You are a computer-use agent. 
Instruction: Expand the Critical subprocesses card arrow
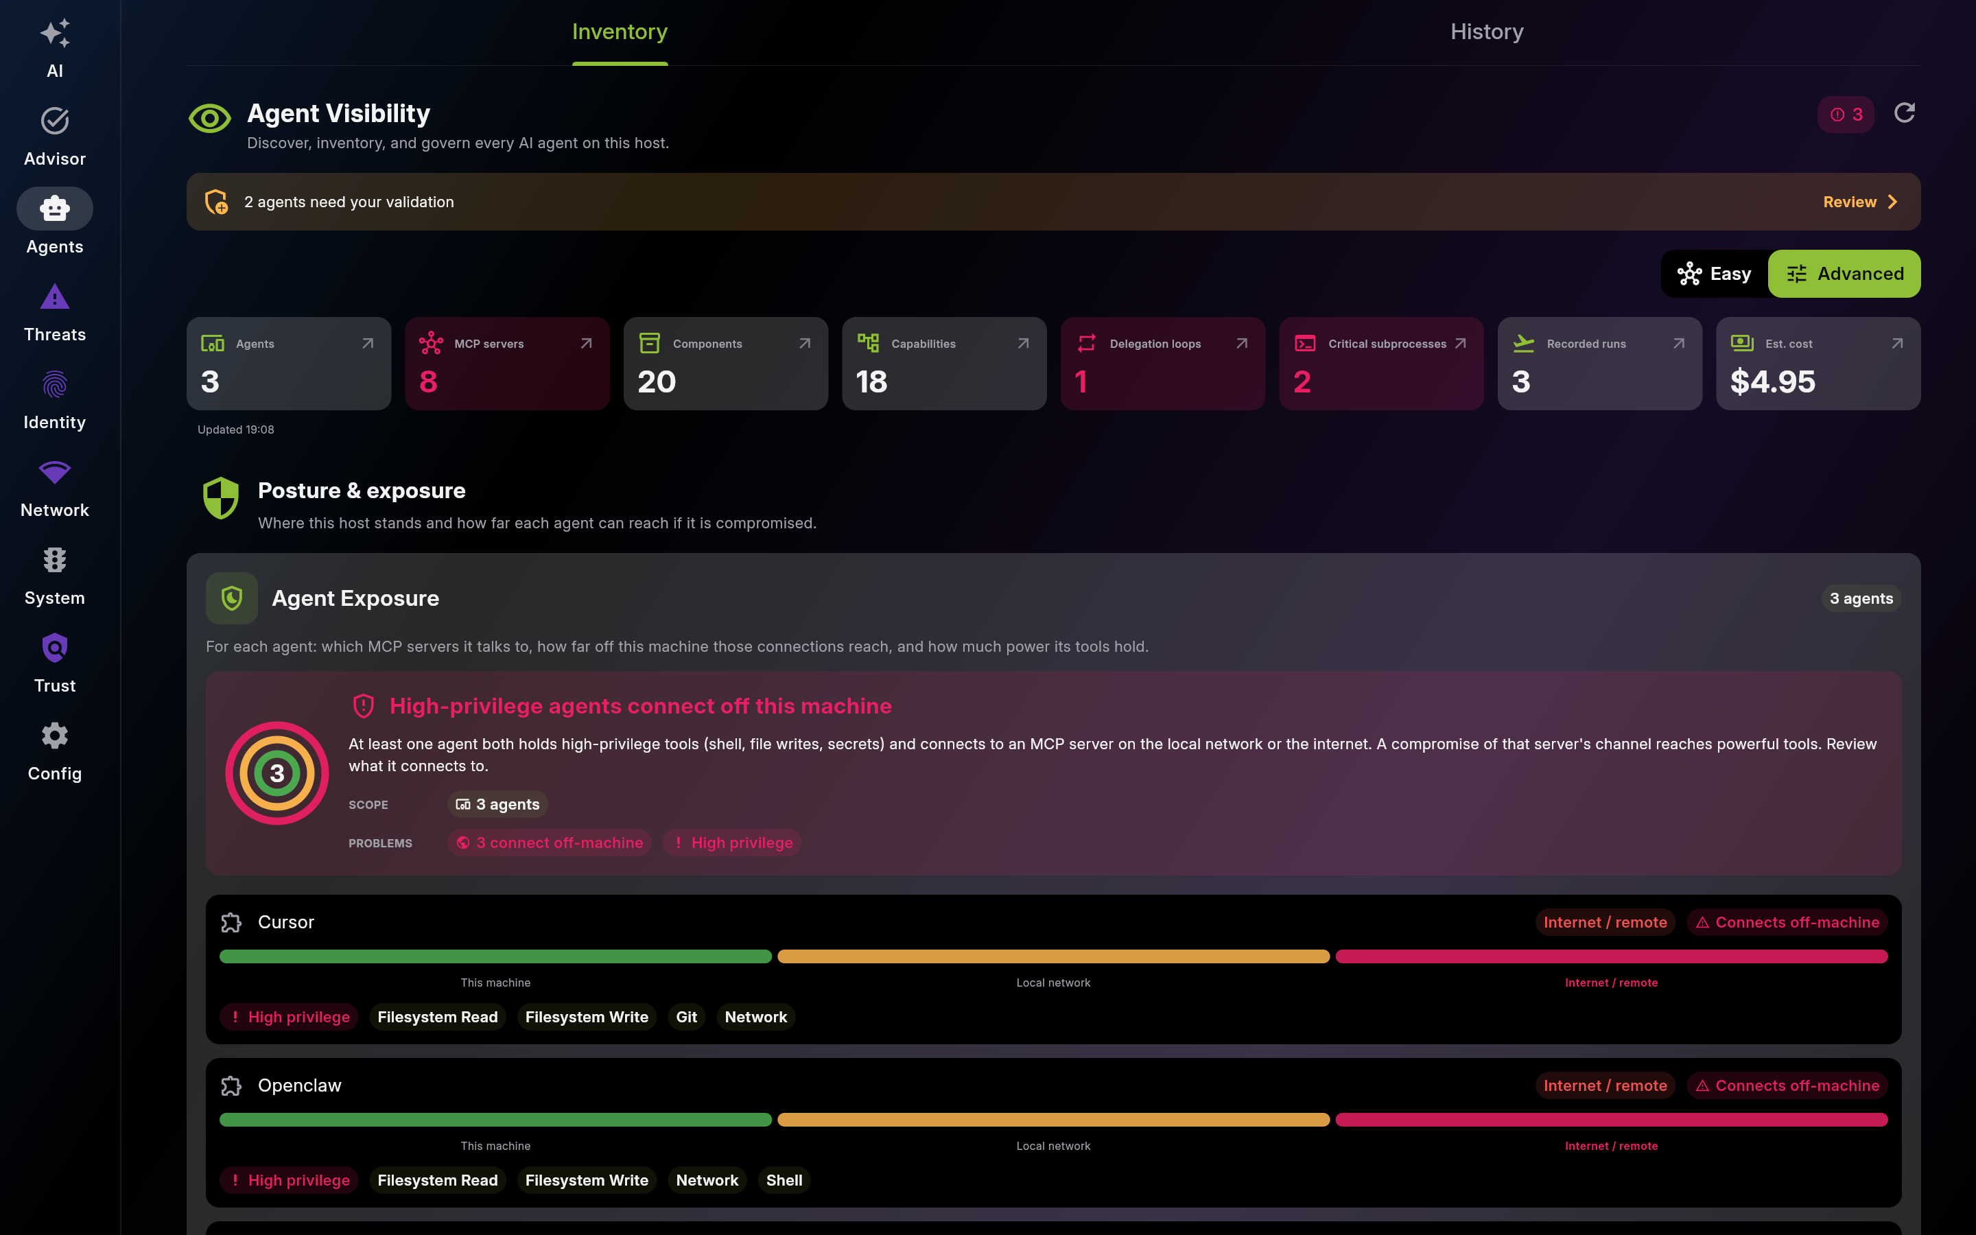[x=1460, y=343]
